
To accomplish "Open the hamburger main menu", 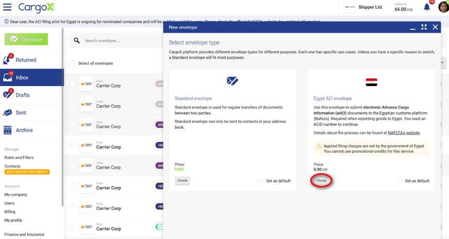I will 7,7.
